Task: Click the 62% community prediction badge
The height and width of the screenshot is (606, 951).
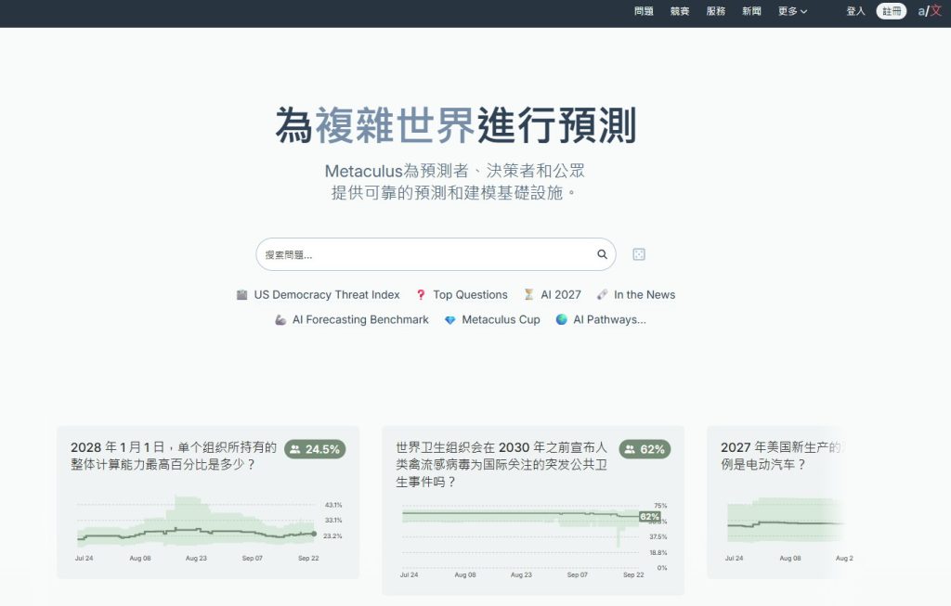Action: click(645, 449)
